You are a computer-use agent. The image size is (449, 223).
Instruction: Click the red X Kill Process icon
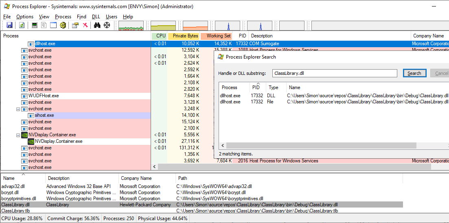(85, 25)
